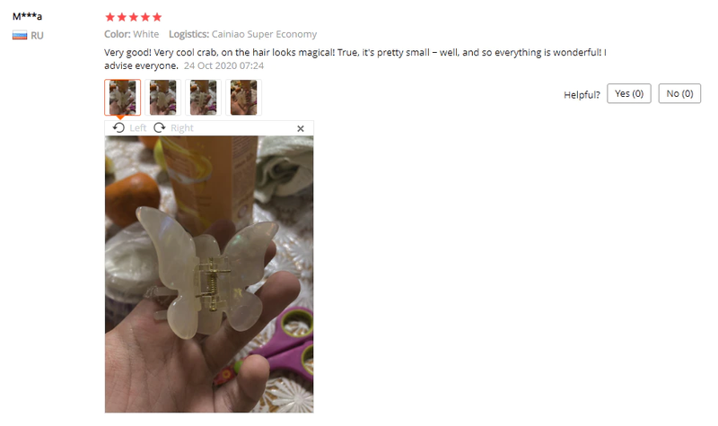Click the Russian flag icon

(x=20, y=35)
